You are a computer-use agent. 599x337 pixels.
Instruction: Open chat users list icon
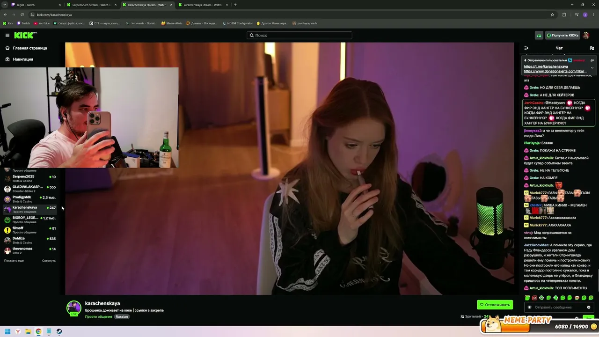tap(592, 48)
